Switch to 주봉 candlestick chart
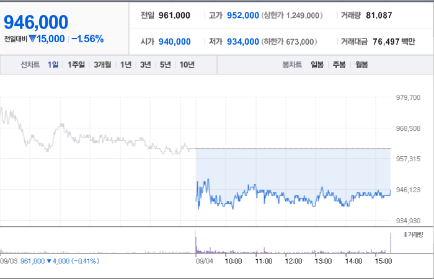This screenshot has width=434, height=279. pos(339,64)
